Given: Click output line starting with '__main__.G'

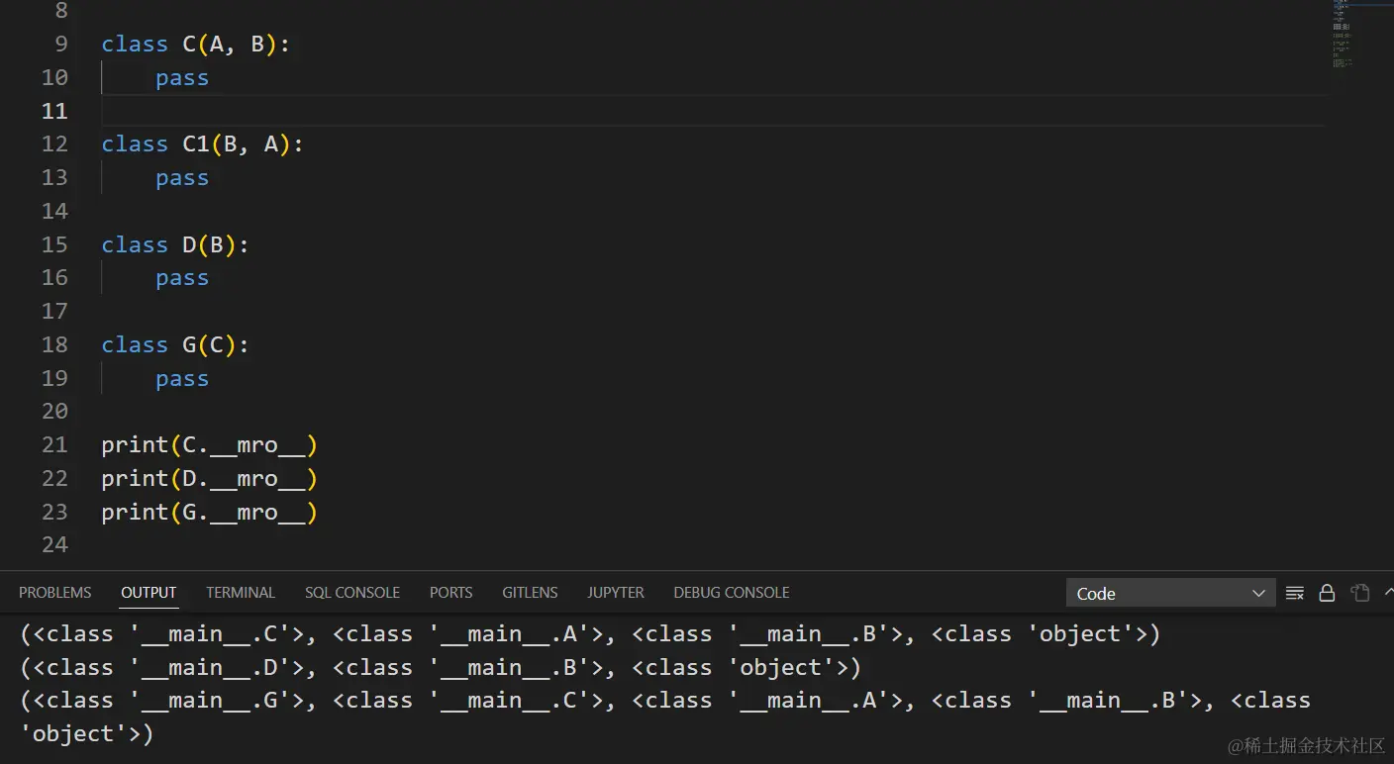Looking at the screenshot, I should (x=664, y=701).
